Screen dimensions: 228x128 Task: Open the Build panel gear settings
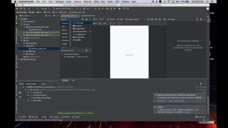[201, 84]
